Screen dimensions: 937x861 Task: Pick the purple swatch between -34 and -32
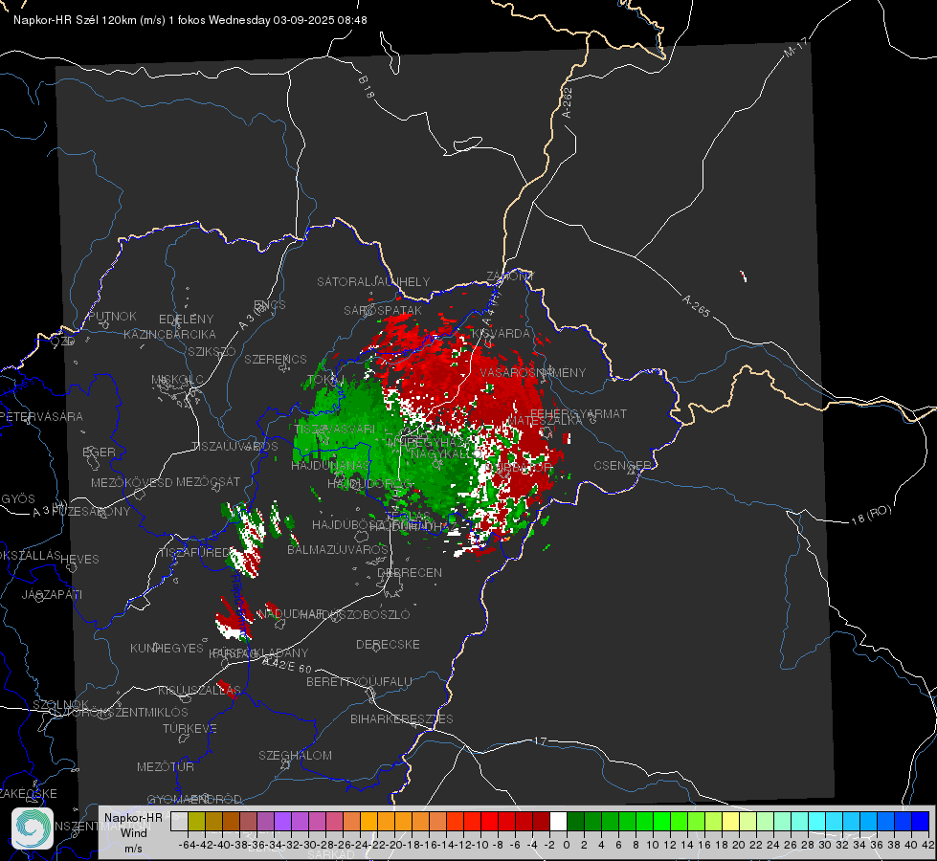[x=282, y=822]
